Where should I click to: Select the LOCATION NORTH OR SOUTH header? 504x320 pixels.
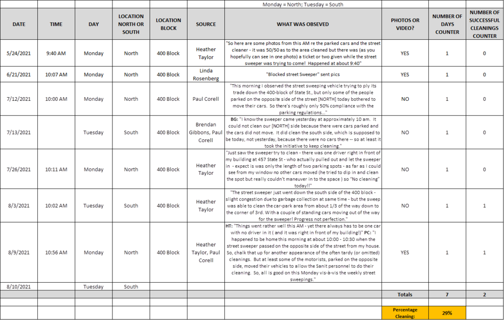(x=131, y=24)
